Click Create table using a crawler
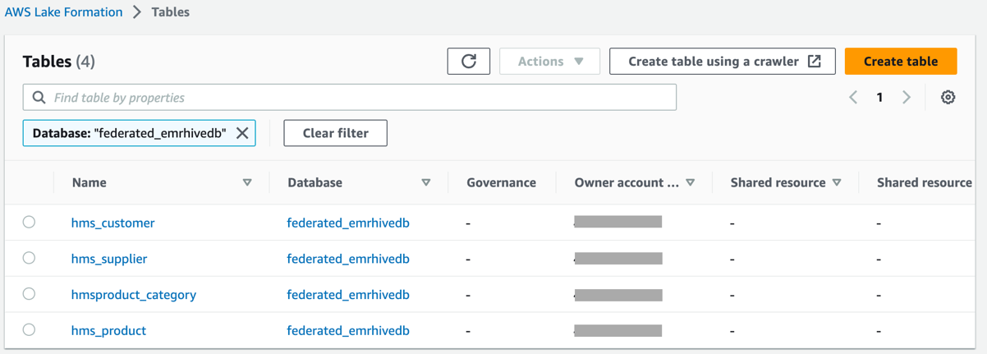Image resolution: width=987 pixels, height=354 pixels. [x=723, y=62]
